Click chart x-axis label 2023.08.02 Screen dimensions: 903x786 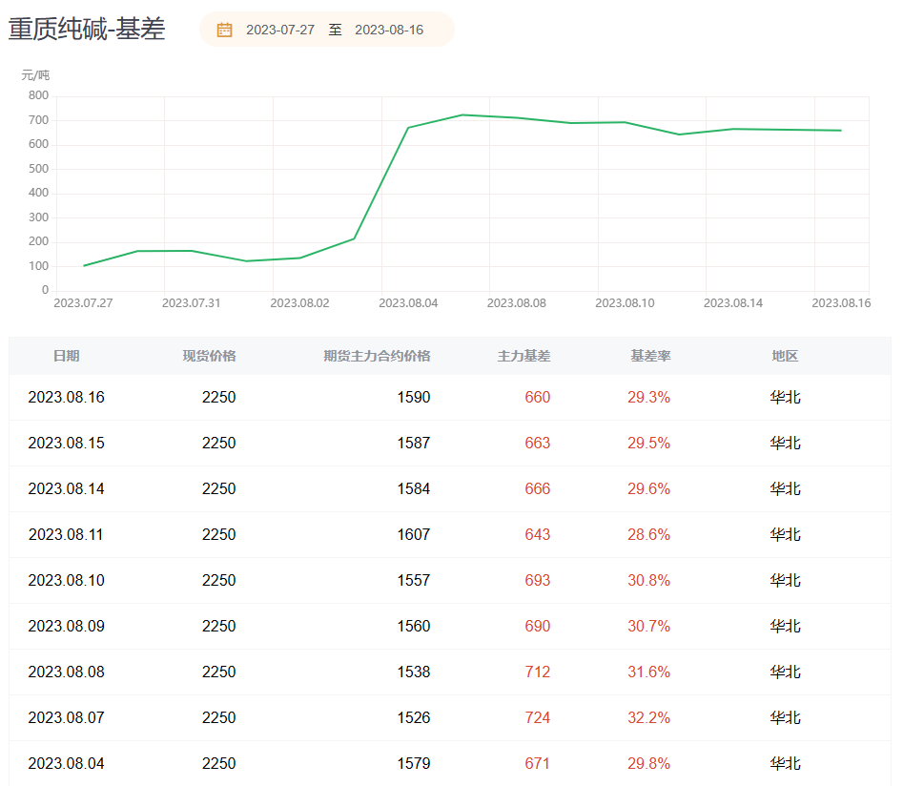[299, 303]
